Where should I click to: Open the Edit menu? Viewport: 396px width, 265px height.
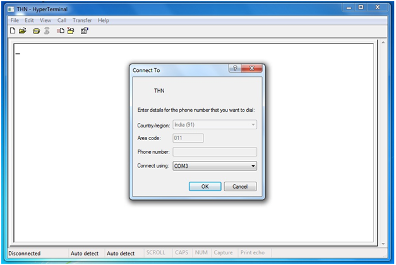29,20
